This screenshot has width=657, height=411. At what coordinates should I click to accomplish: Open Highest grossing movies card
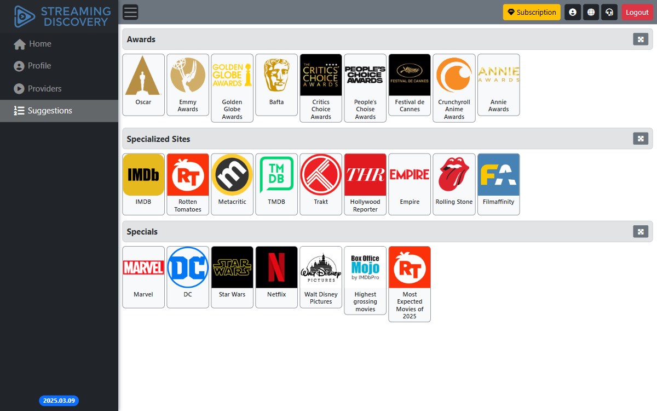365,281
